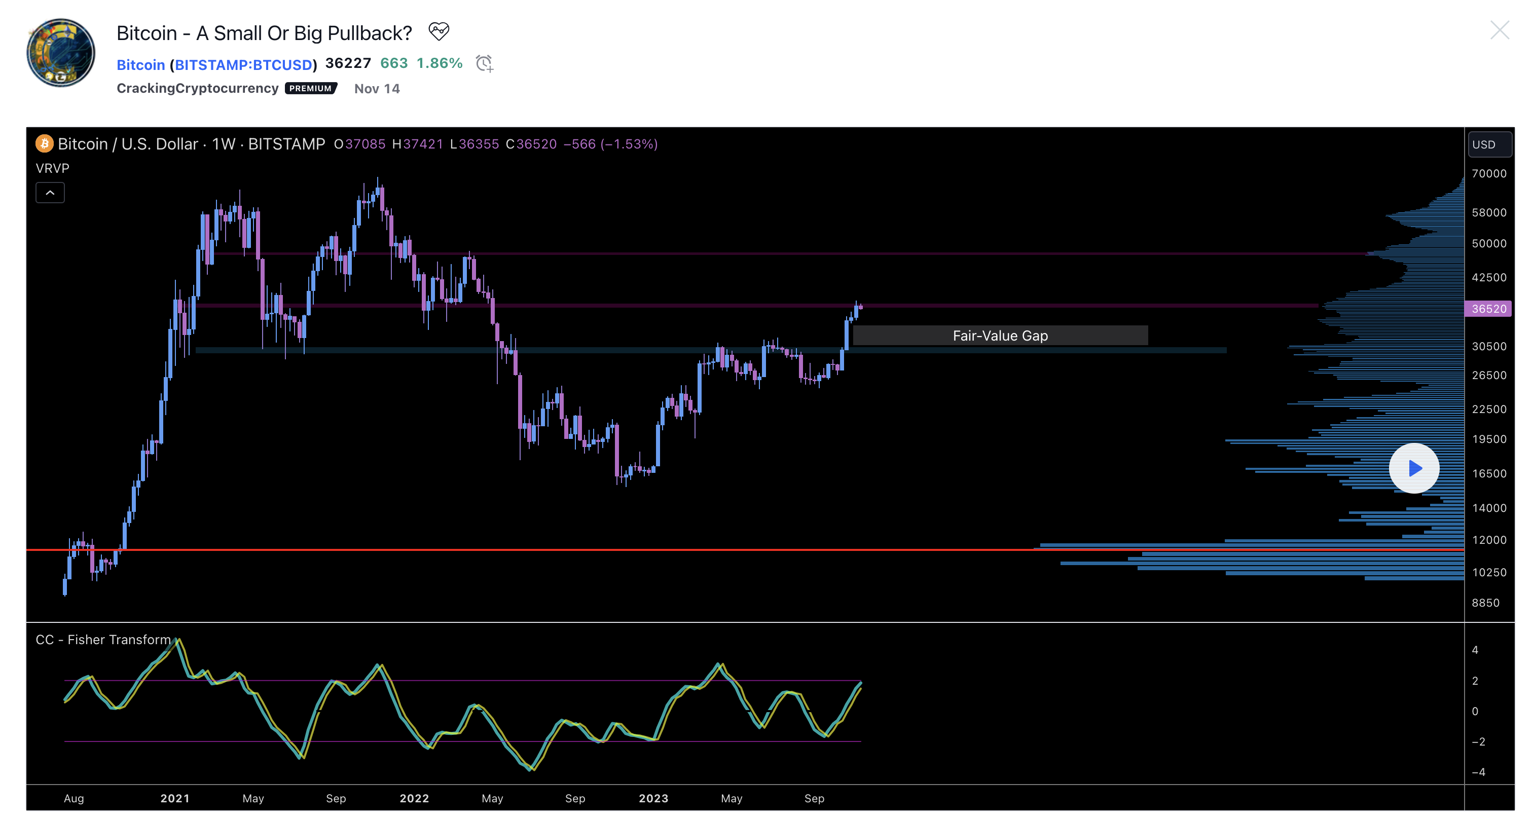Click the Nov 14 publish date

pyautogui.click(x=377, y=89)
